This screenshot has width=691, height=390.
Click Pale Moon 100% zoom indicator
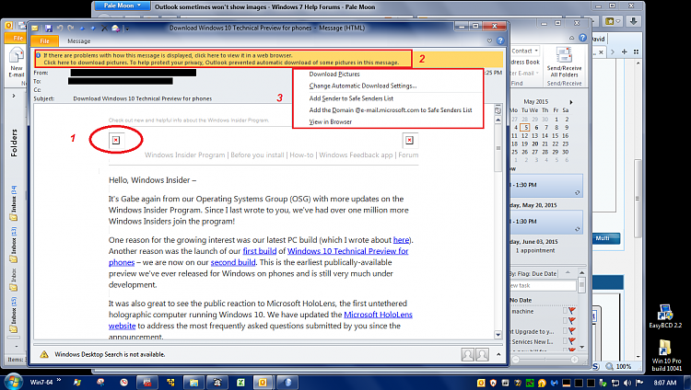coord(619,366)
